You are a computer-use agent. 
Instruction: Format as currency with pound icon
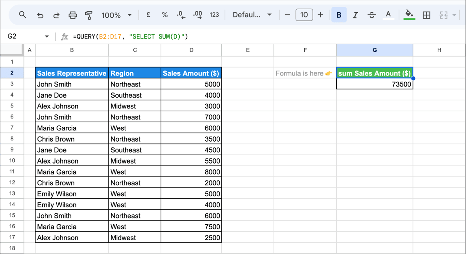click(148, 15)
